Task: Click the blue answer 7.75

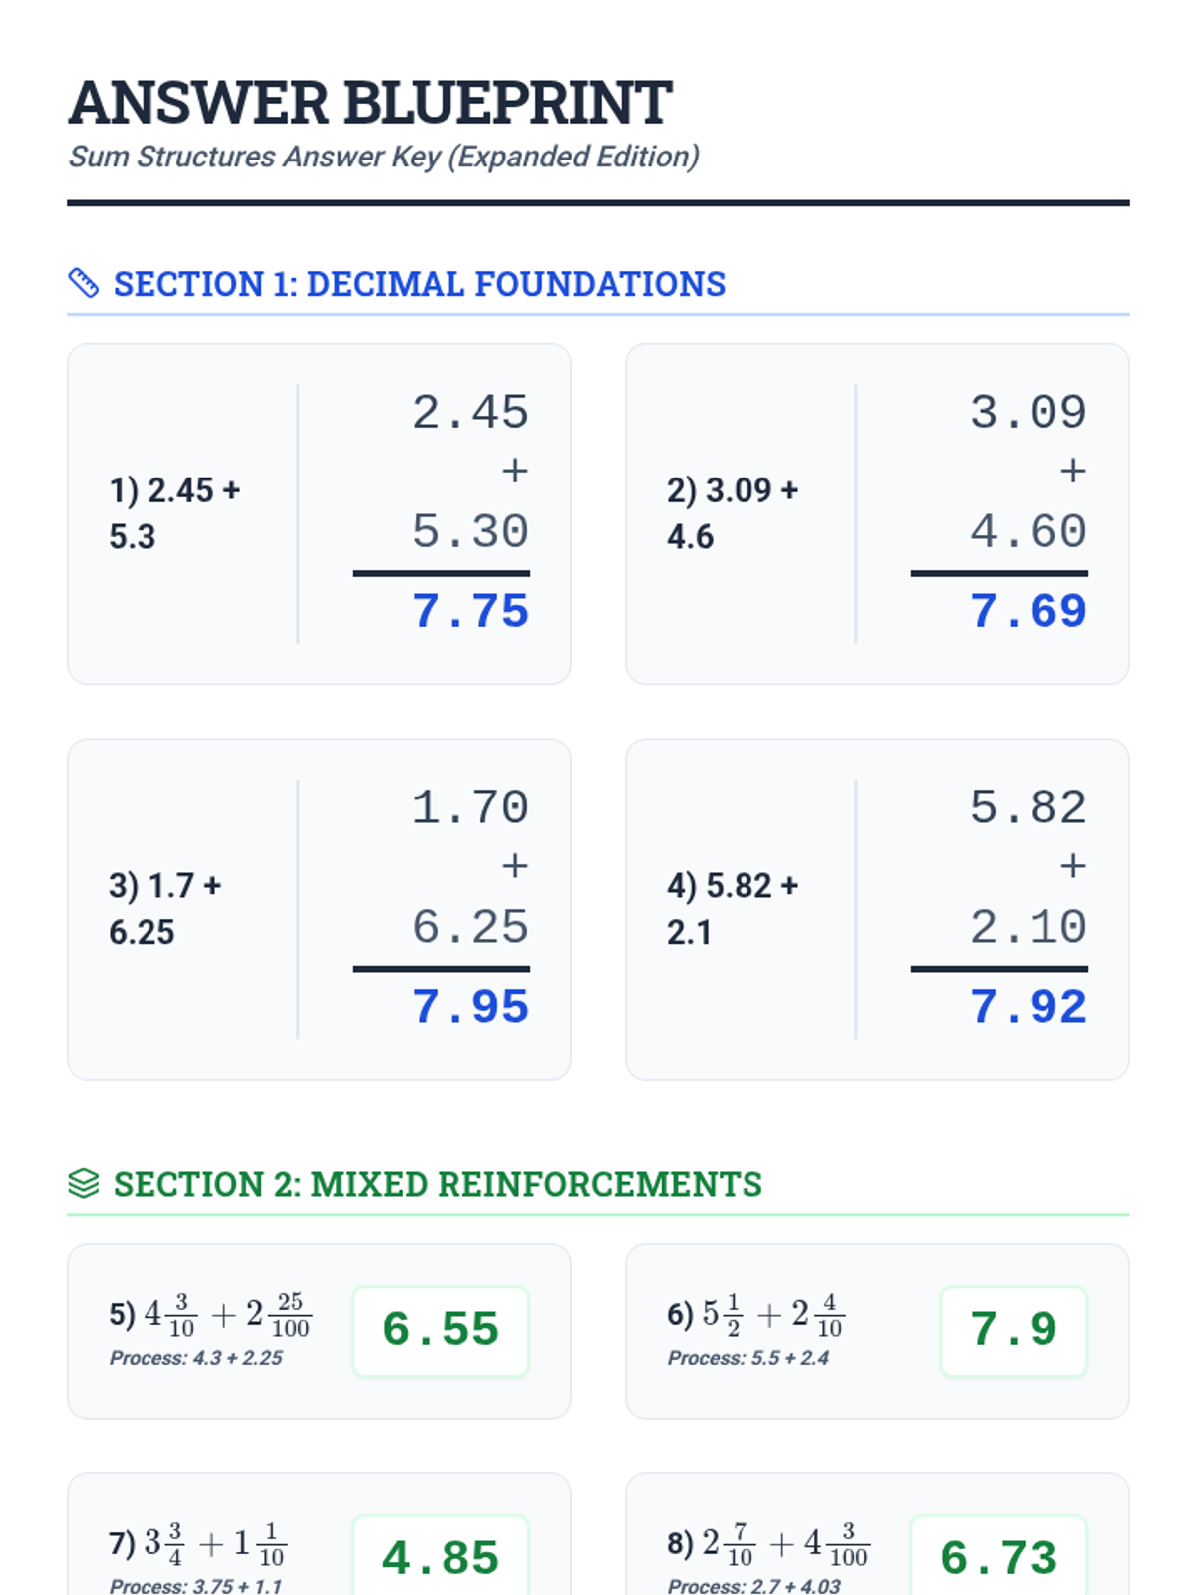Action: tap(470, 611)
